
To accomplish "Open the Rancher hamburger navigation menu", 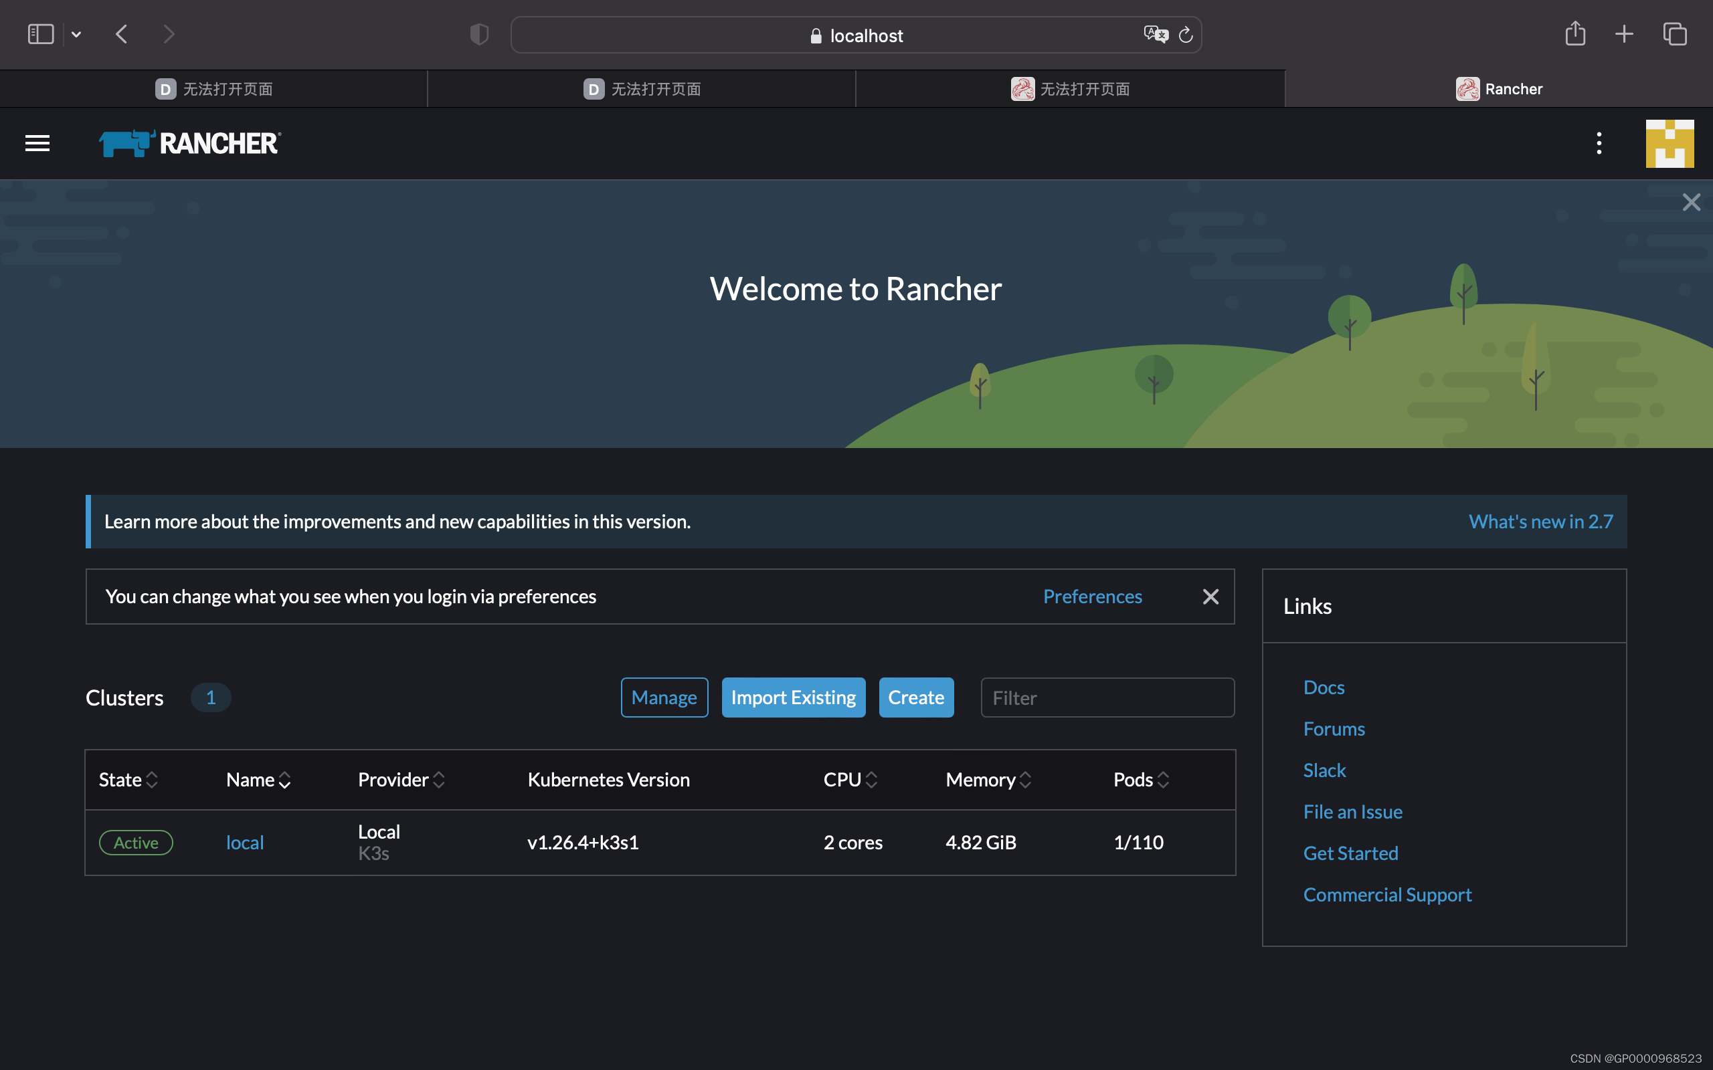I will tap(37, 144).
